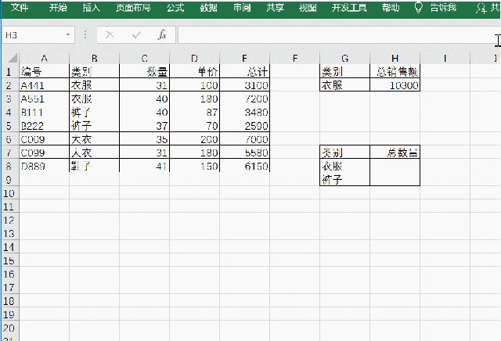Open the 共享 ribbon tab

(275, 8)
